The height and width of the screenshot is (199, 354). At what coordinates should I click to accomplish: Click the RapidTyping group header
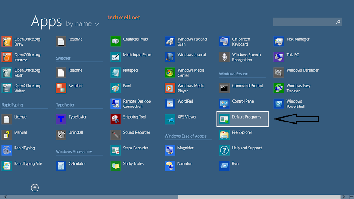[12, 105]
